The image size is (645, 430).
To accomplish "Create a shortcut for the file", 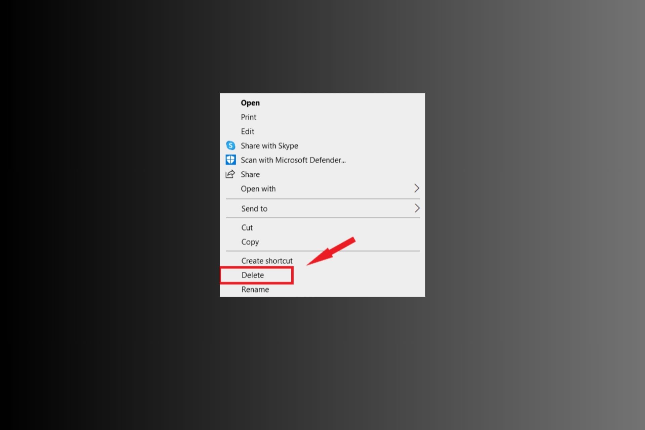I will (x=267, y=260).
